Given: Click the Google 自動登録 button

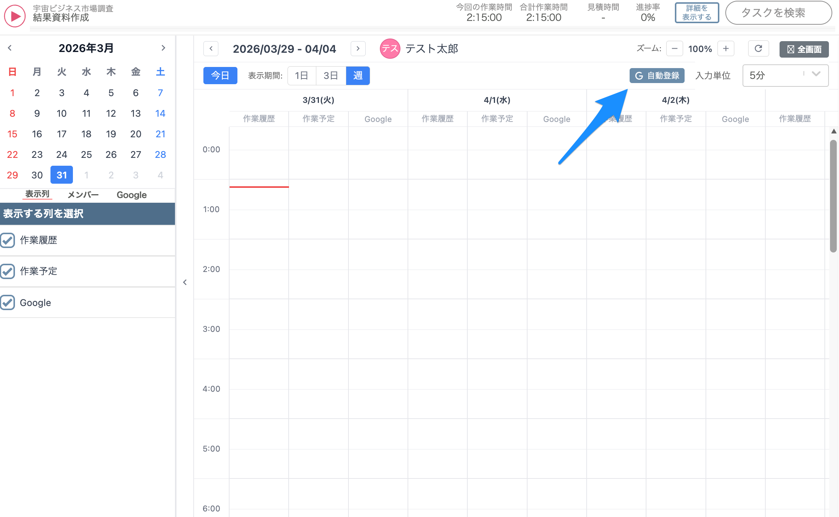Looking at the screenshot, I should pos(657,76).
